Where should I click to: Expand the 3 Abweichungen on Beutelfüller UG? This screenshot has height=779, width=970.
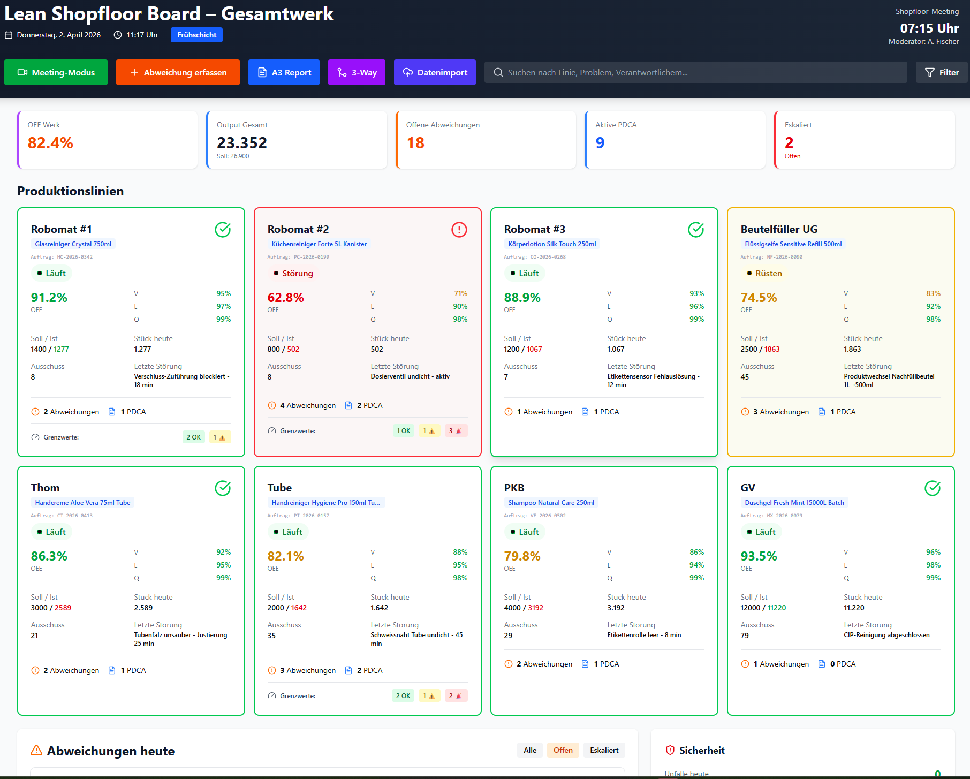tap(780, 412)
